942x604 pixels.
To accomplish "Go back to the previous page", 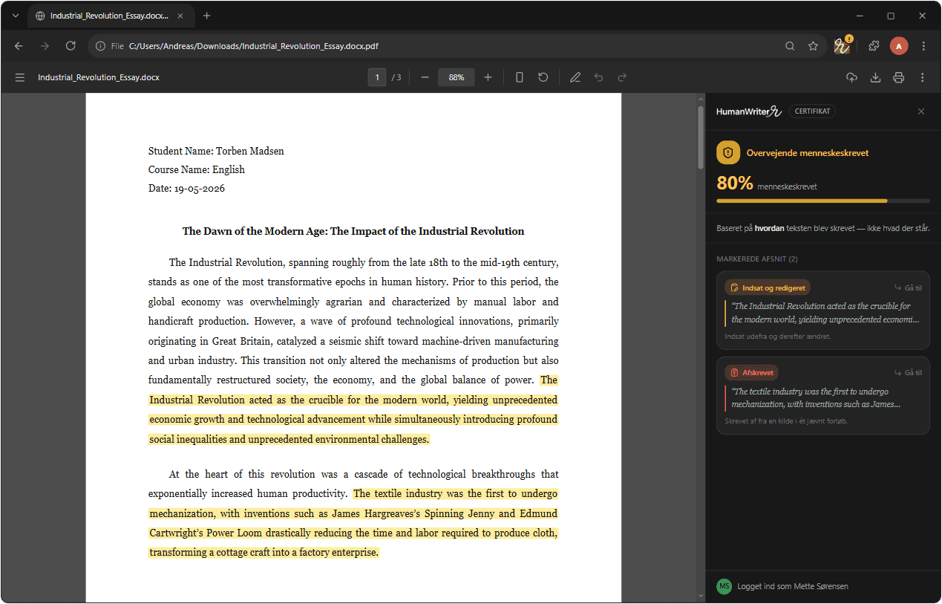I will [19, 46].
